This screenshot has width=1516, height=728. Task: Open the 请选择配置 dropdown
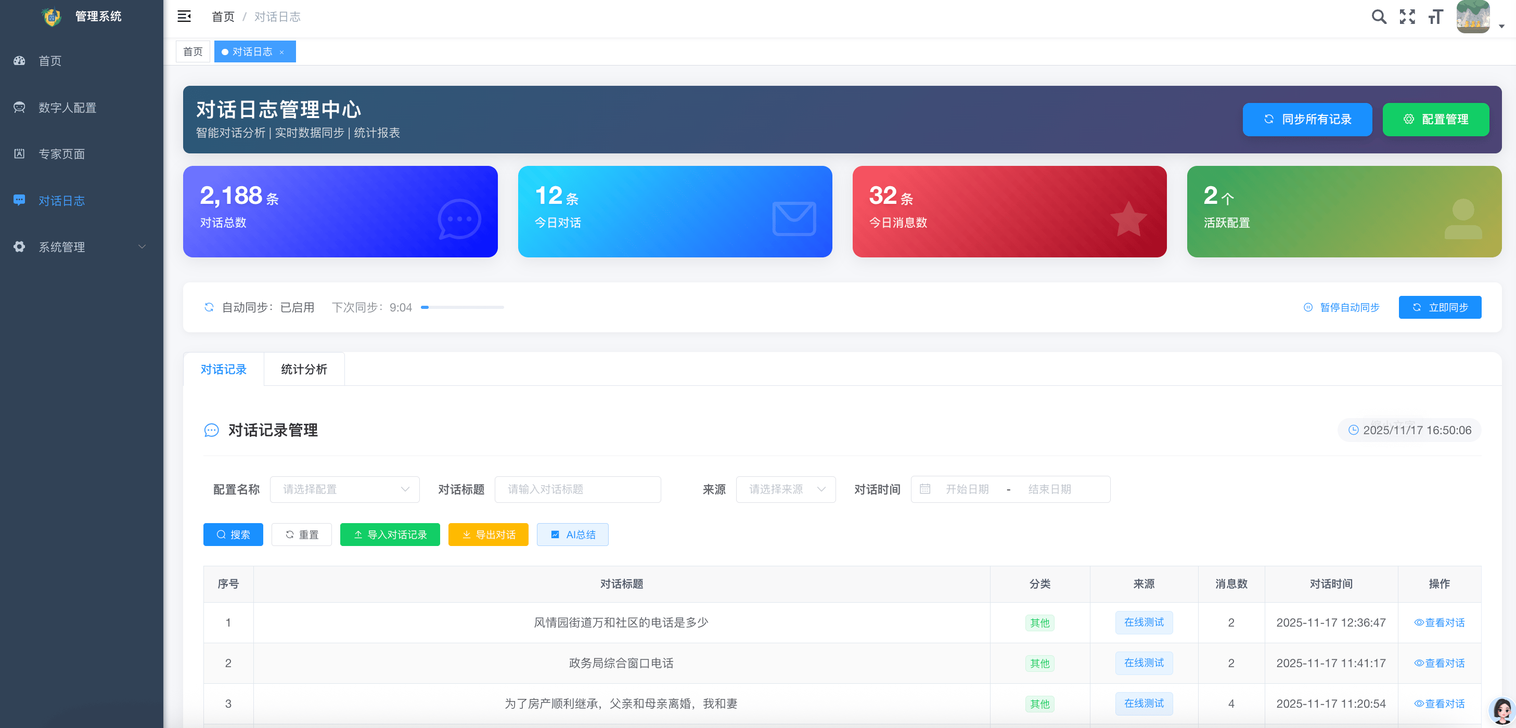(x=344, y=489)
